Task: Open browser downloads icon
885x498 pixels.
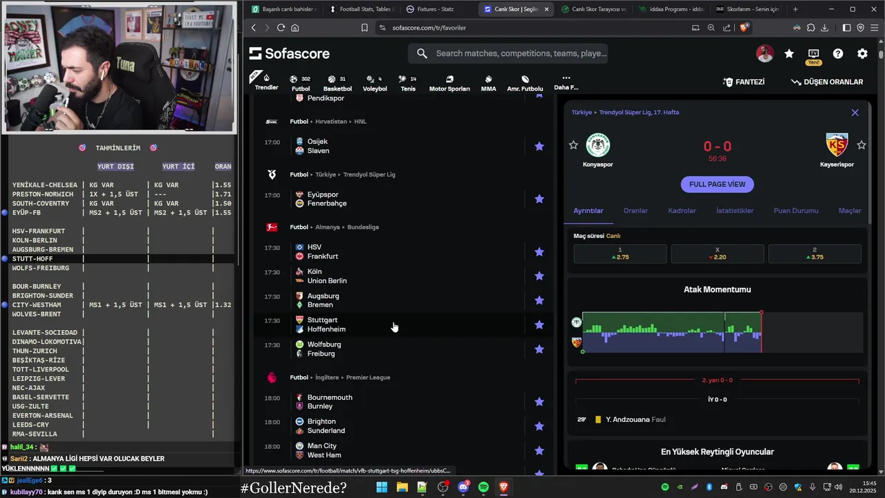Action: (x=824, y=28)
